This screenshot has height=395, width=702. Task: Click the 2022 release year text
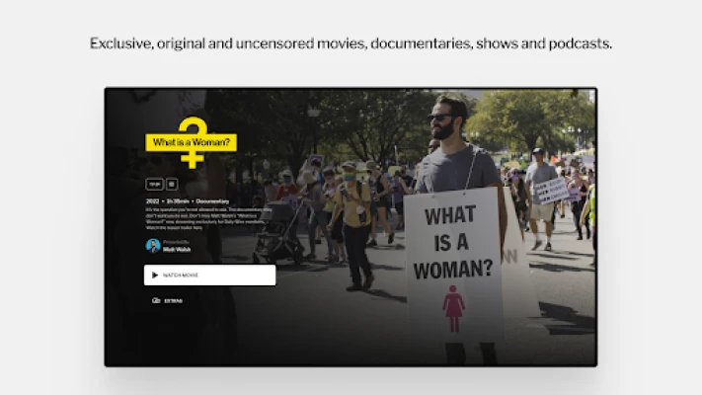(x=153, y=200)
